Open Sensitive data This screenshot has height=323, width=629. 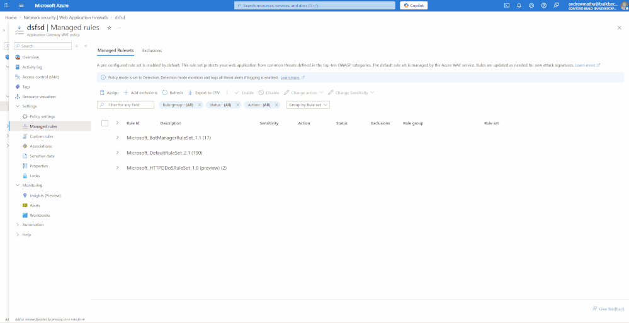[42, 156]
